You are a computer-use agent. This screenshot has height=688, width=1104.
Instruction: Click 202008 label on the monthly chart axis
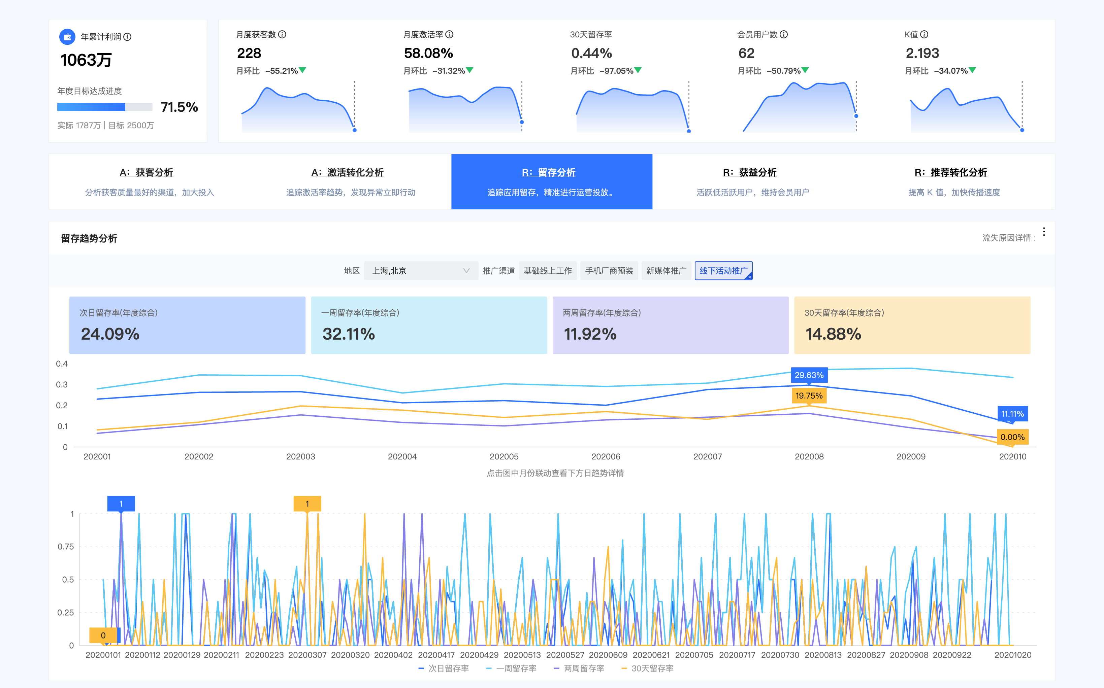click(x=809, y=456)
